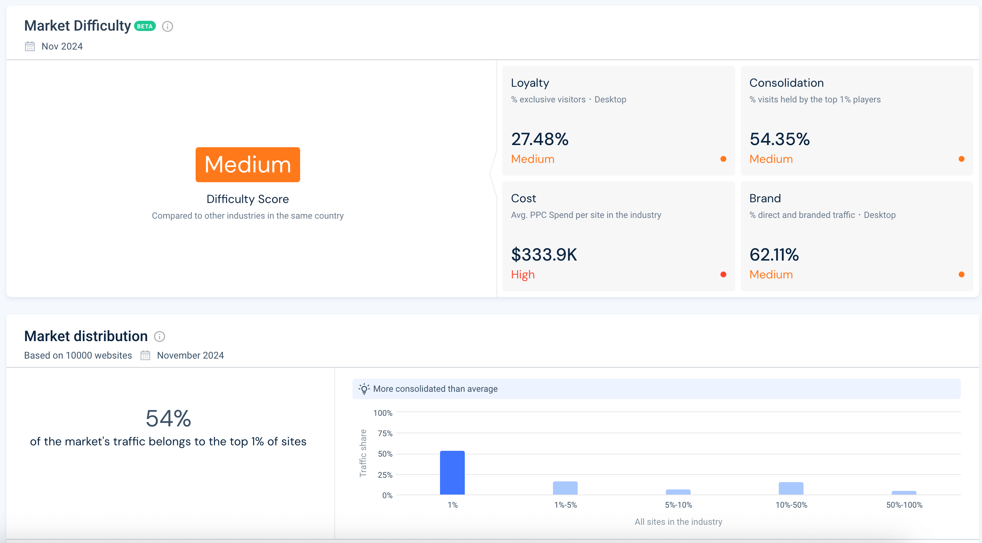Screen dimensions: 982x543
Task: Open the Nov 2024 date selector
Action: pos(62,46)
